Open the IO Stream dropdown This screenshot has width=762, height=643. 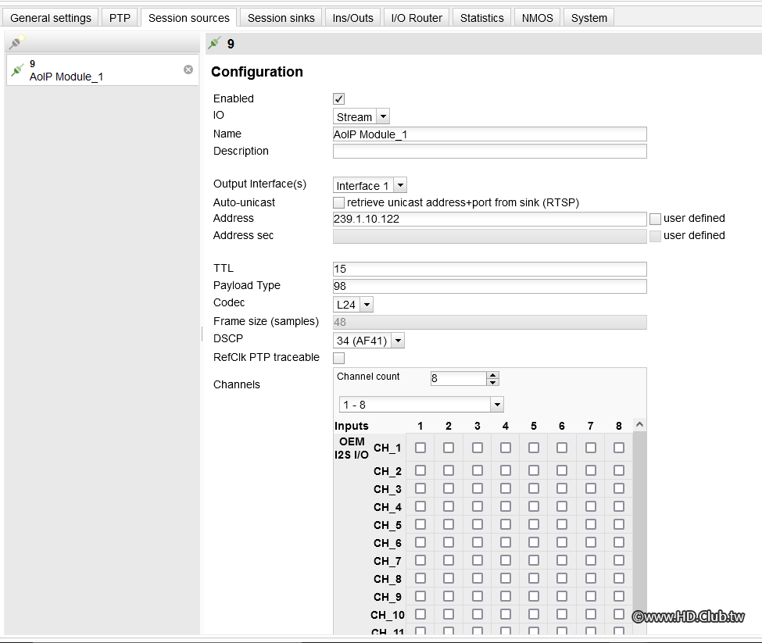click(x=382, y=116)
